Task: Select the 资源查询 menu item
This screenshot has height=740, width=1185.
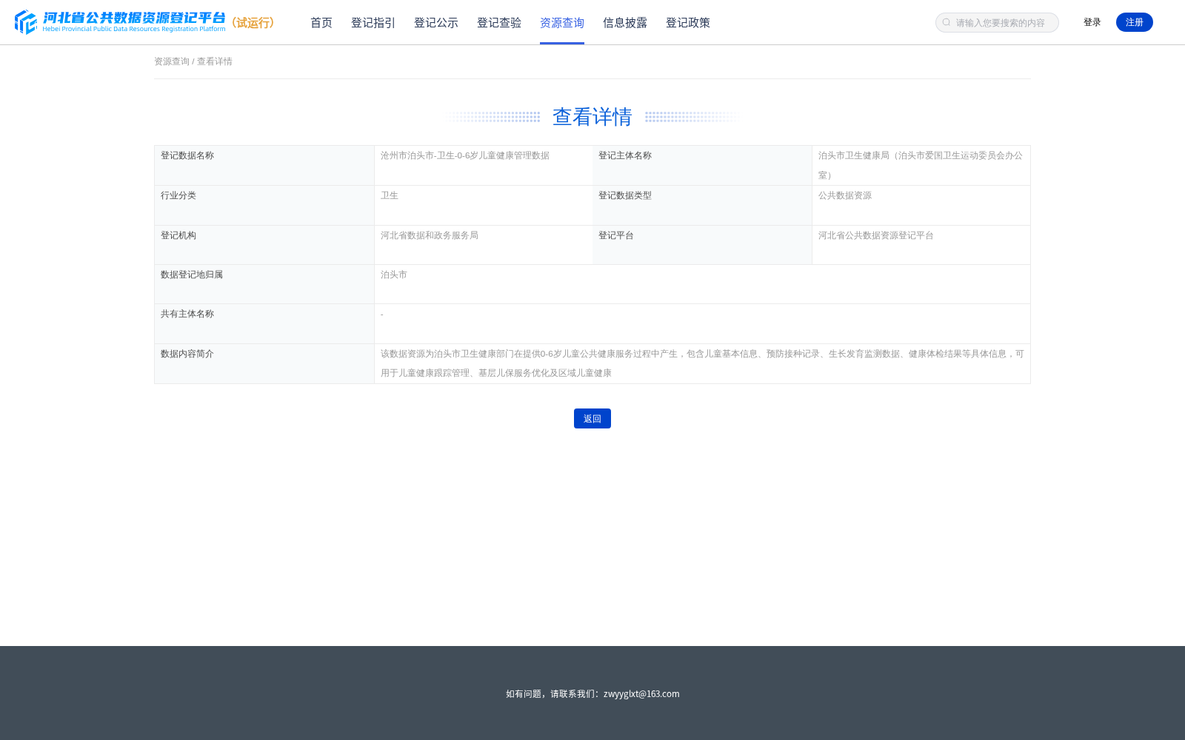Action: coord(562,23)
